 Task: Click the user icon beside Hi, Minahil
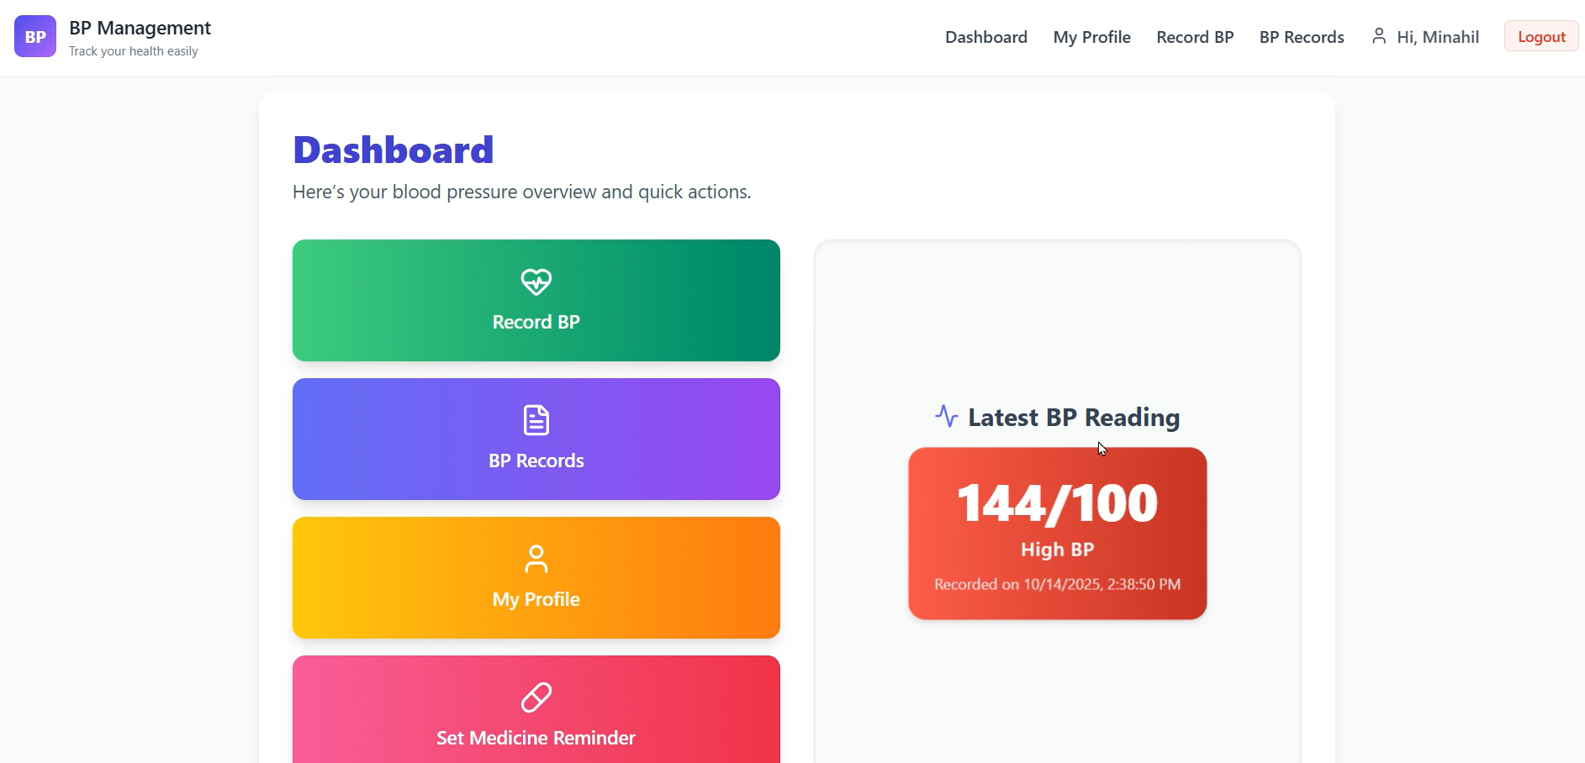[1378, 36]
